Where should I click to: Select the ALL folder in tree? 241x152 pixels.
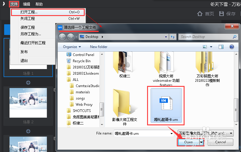tap(73, 80)
